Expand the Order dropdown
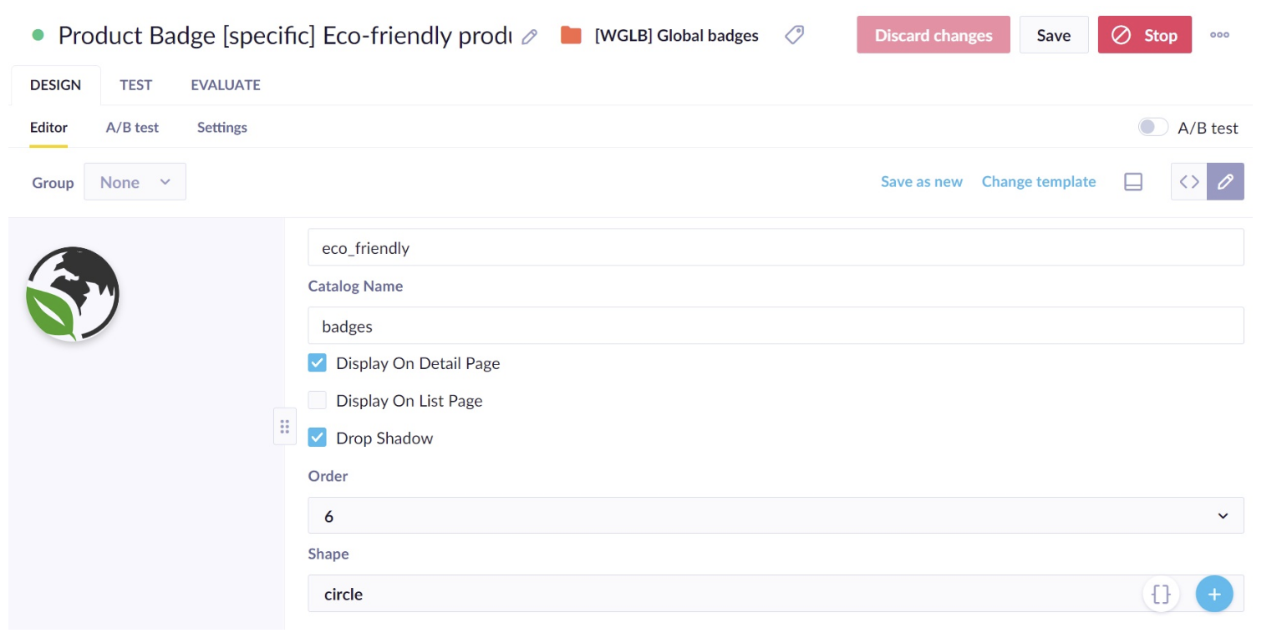 pyautogui.click(x=1223, y=515)
